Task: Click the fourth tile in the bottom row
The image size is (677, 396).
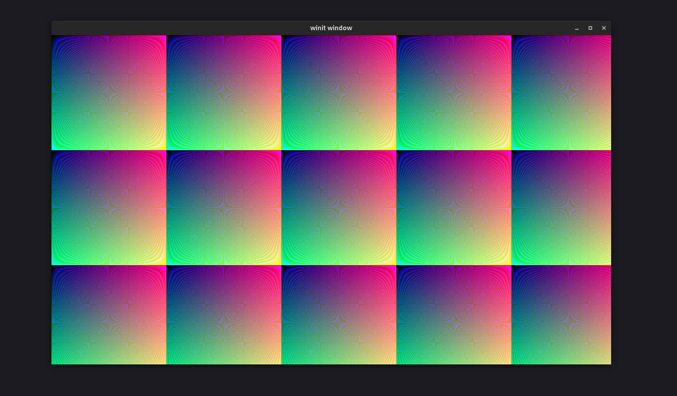Action: (454, 315)
